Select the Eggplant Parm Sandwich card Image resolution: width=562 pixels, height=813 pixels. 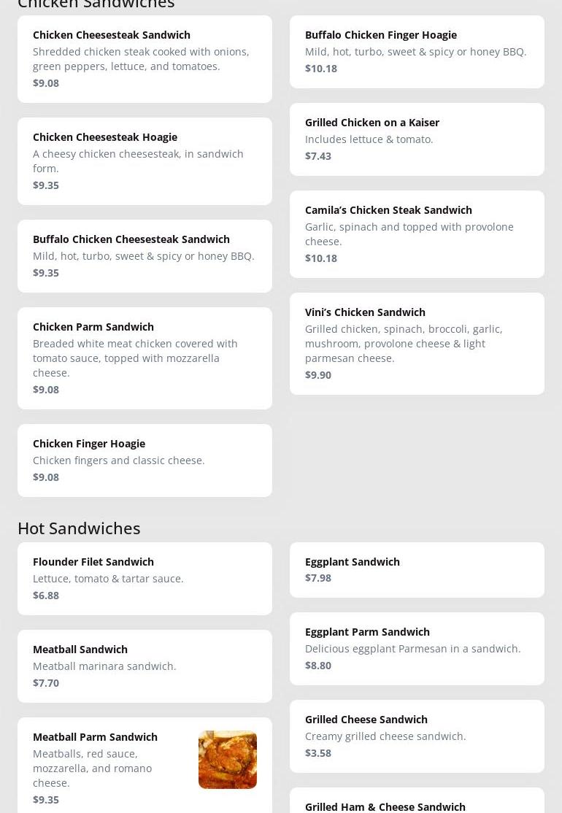tap(416, 648)
